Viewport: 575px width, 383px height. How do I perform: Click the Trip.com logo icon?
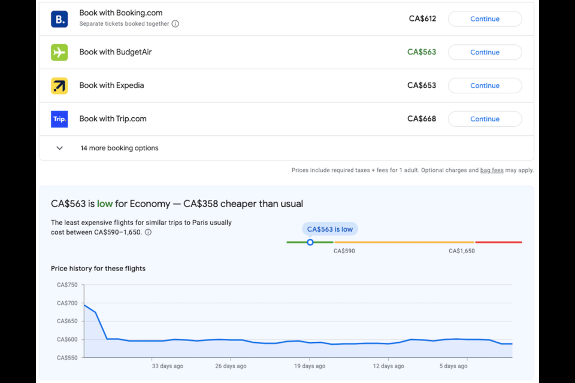[x=59, y=119]
